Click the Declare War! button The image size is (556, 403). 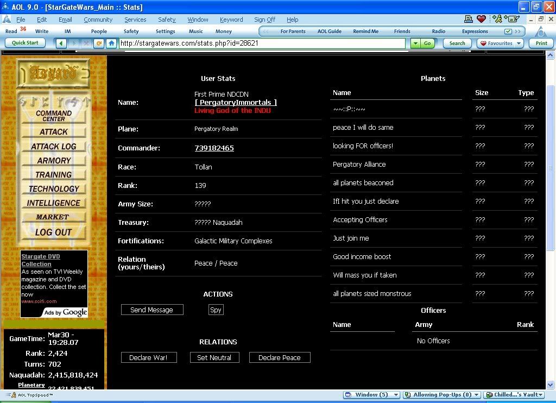point(148,357)
